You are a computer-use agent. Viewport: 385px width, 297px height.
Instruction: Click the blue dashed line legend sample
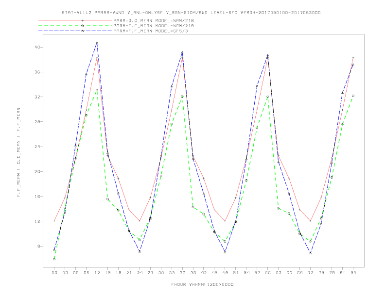(75, 31)
